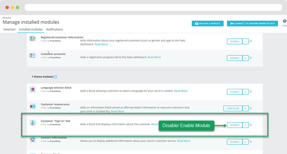The image size is (287, 154).
Task: Click Connect to Addons Marketplace button
Action: coord(252,23)
